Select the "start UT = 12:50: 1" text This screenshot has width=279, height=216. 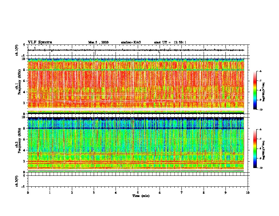(x=170, y=42)
